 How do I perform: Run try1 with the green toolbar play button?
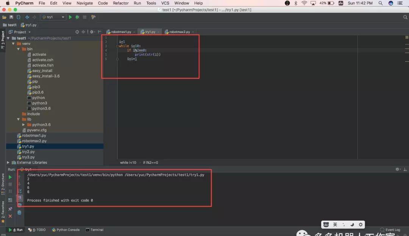click(x=70, y=17)
